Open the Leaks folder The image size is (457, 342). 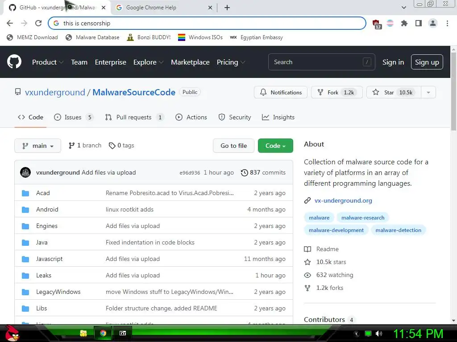point(44,275)
